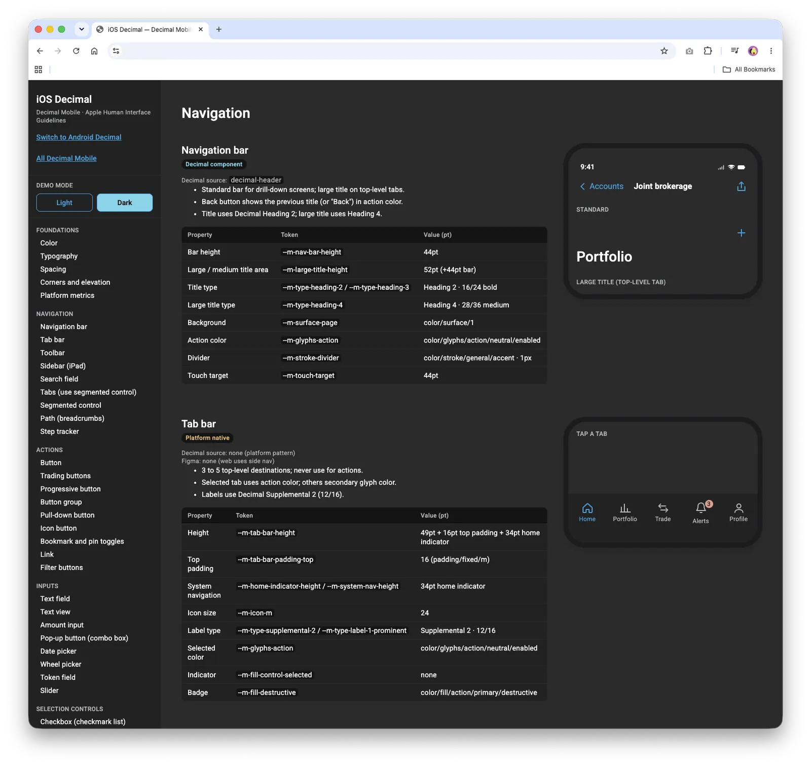The height and width of the screenshot is (766, 811).
Task: Open Filter buttons in sidebar
Action: pos(61,568)
